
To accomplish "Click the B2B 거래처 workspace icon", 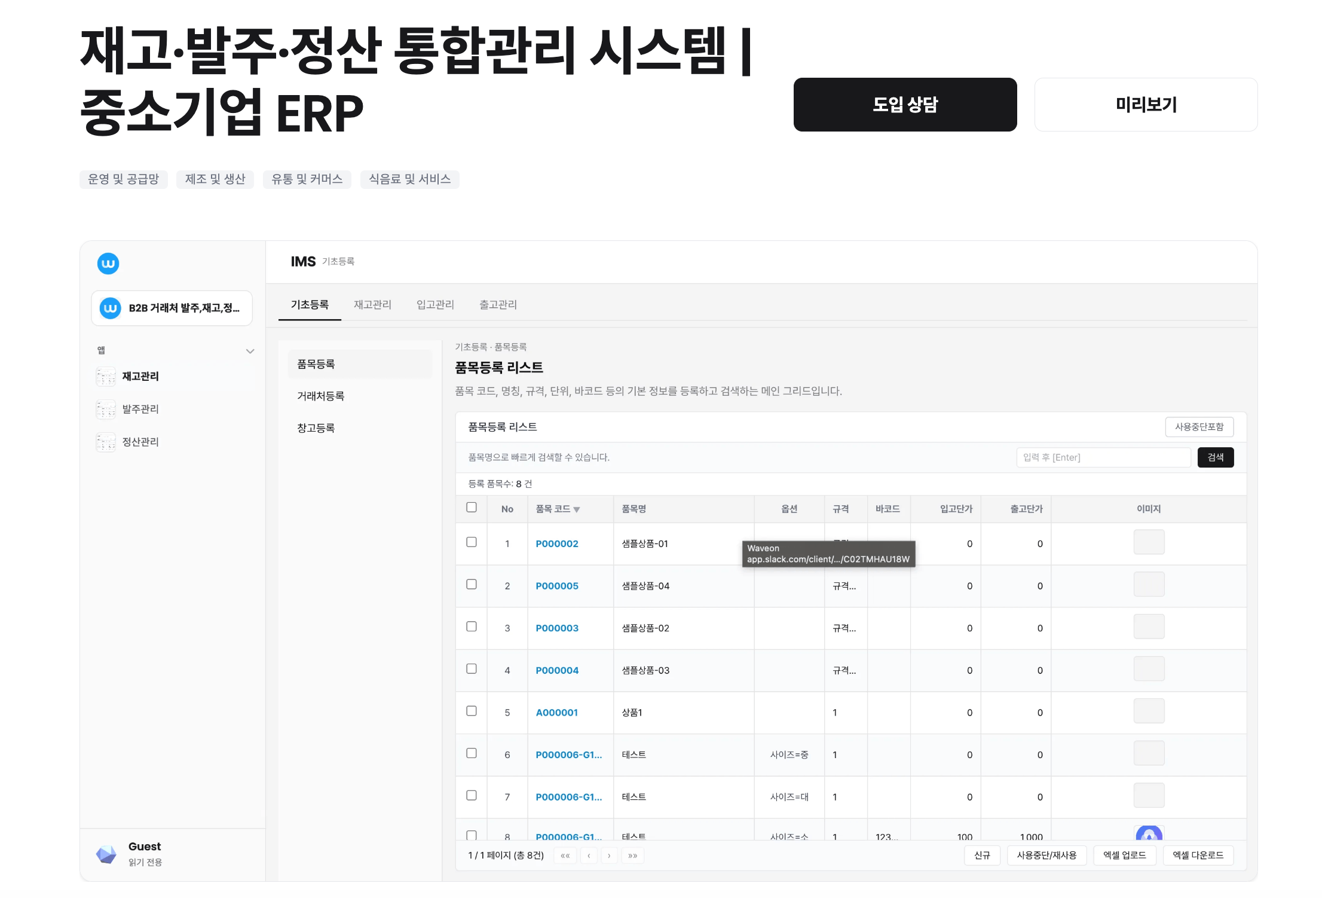I will tap(110, 308).
